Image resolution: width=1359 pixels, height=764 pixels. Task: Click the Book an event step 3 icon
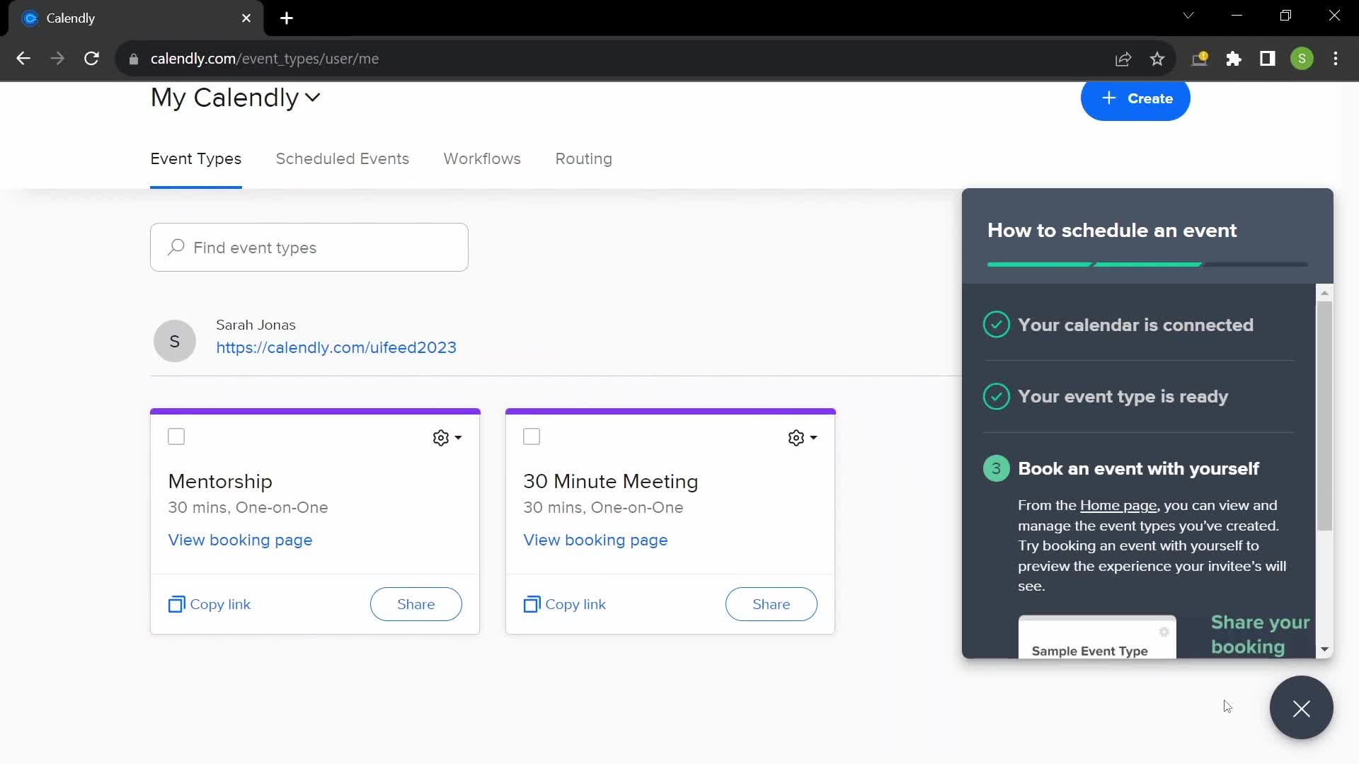[996, 468]
